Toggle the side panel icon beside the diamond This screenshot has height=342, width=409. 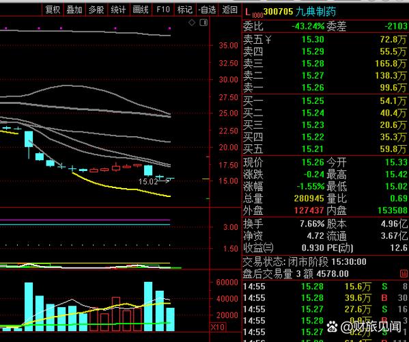coord(203,23)
